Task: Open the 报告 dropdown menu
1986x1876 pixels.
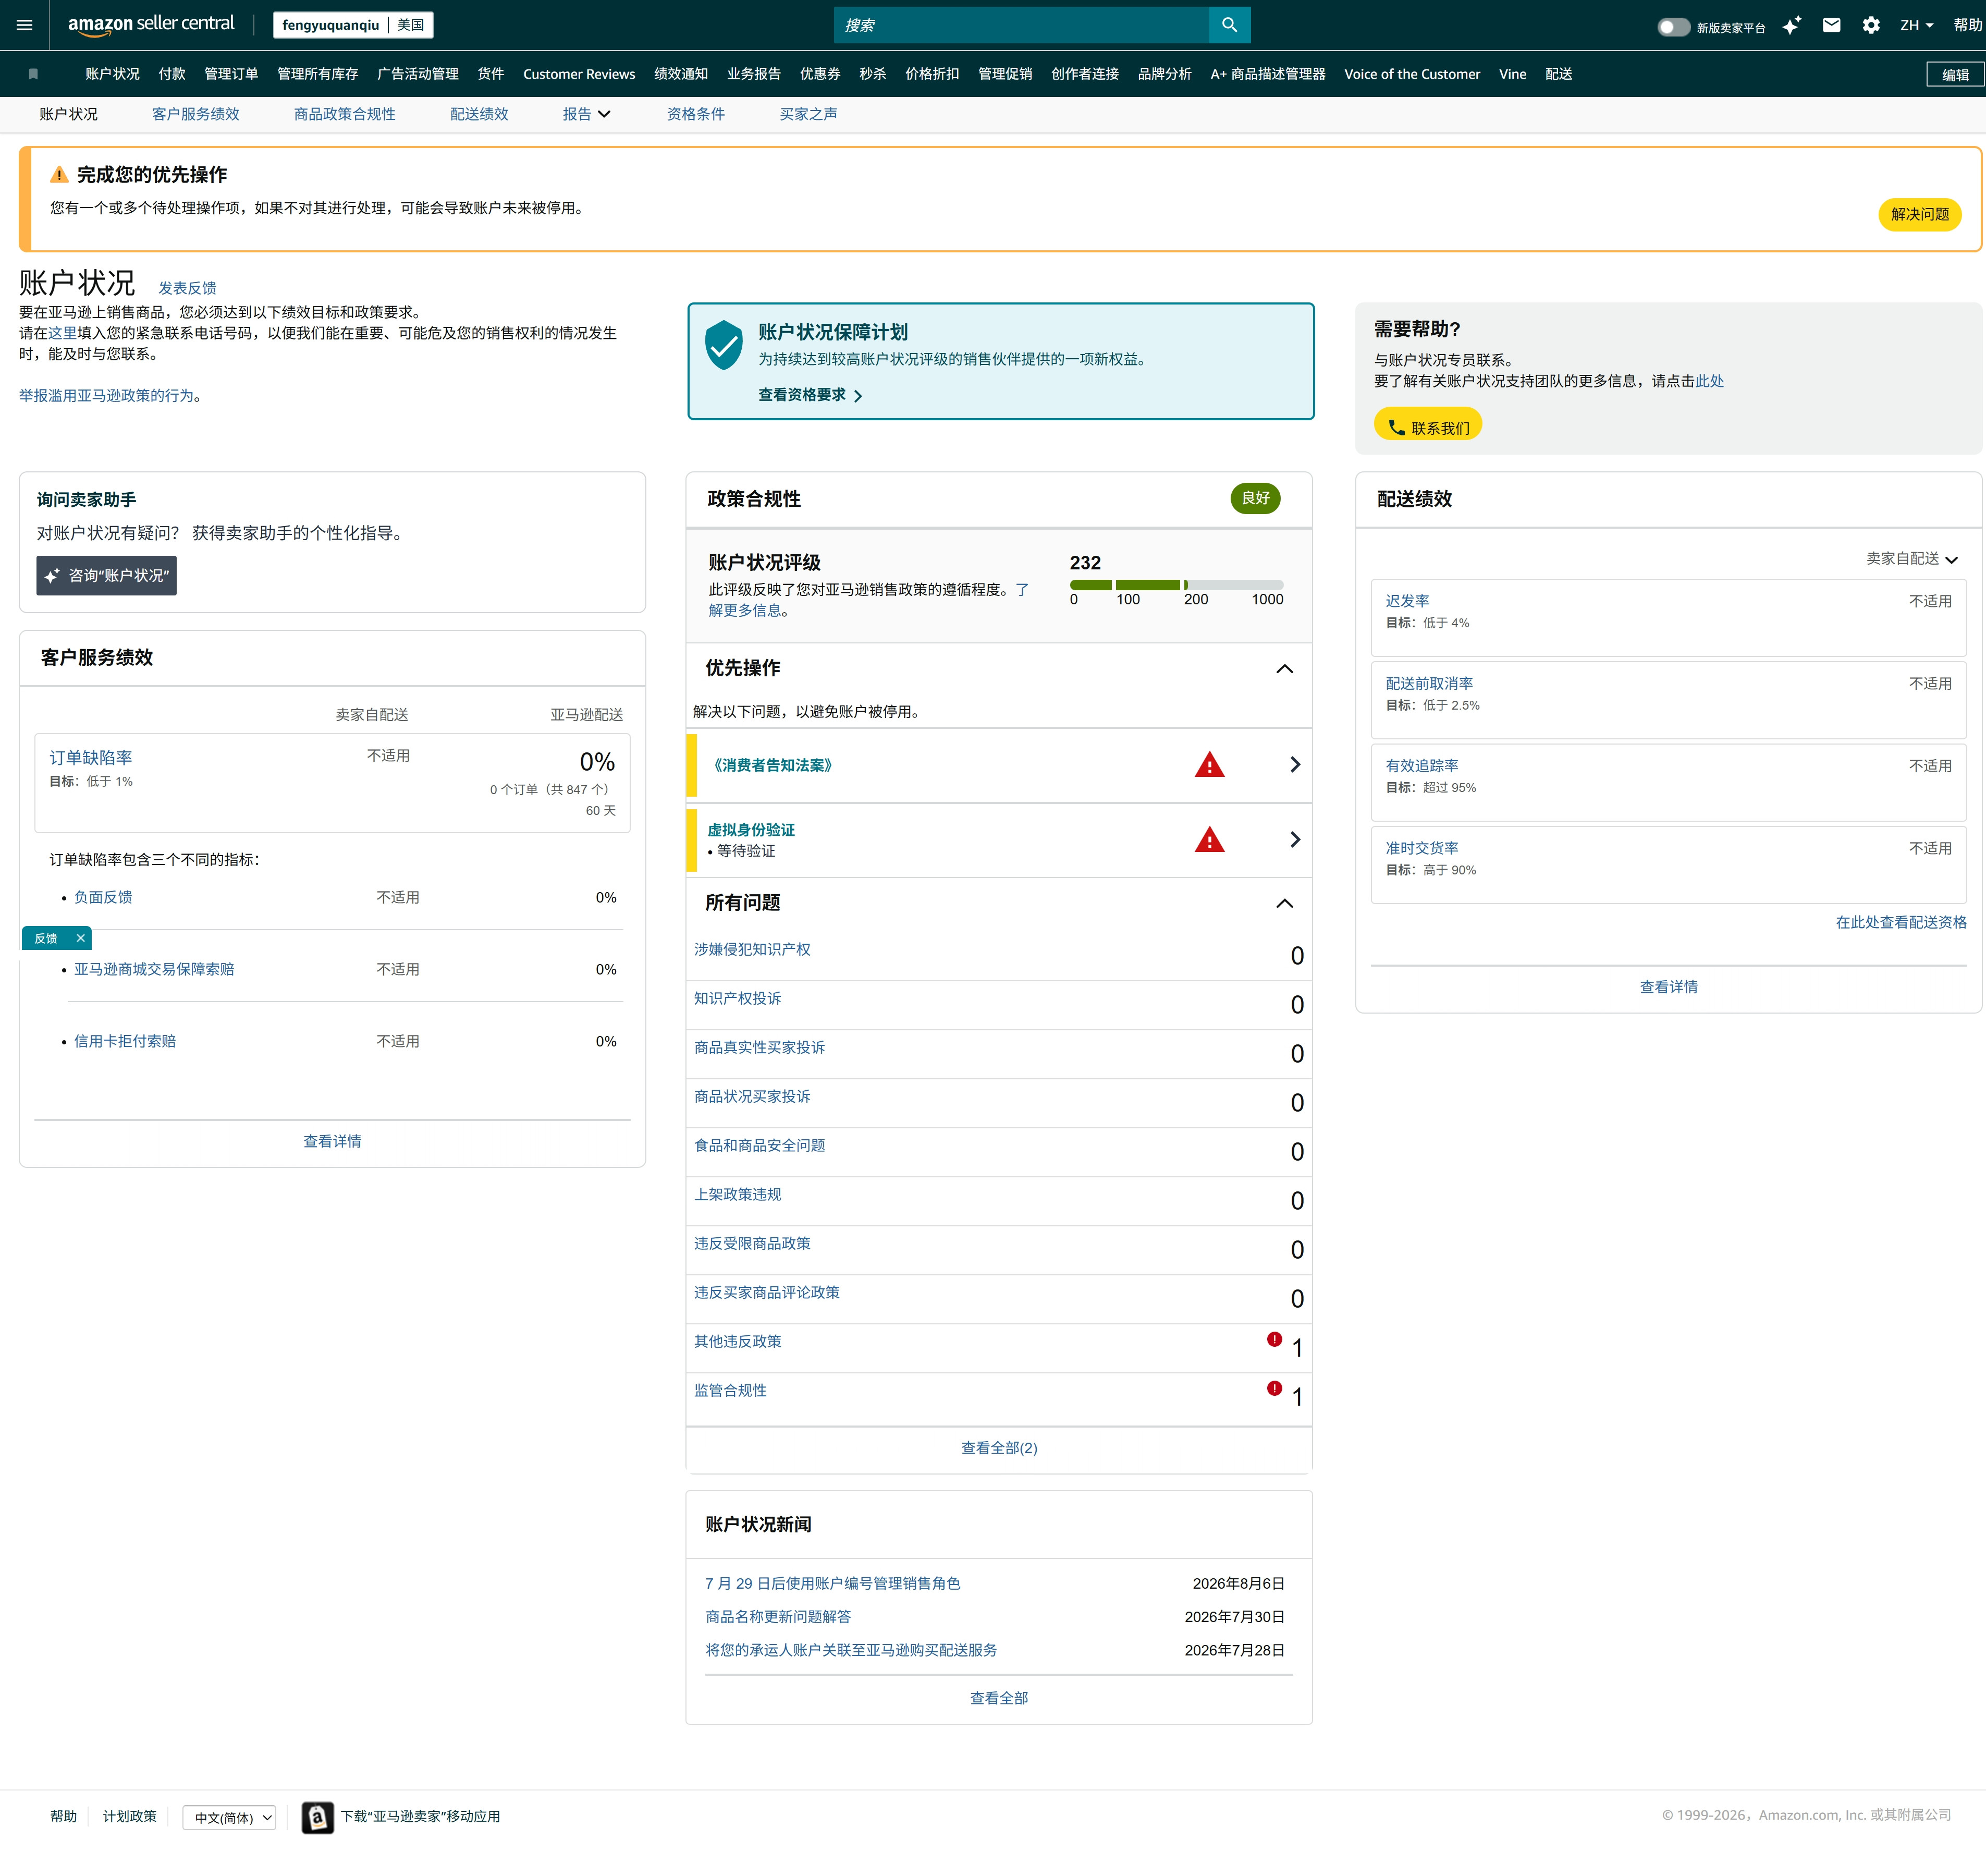Action: point(587,114)
